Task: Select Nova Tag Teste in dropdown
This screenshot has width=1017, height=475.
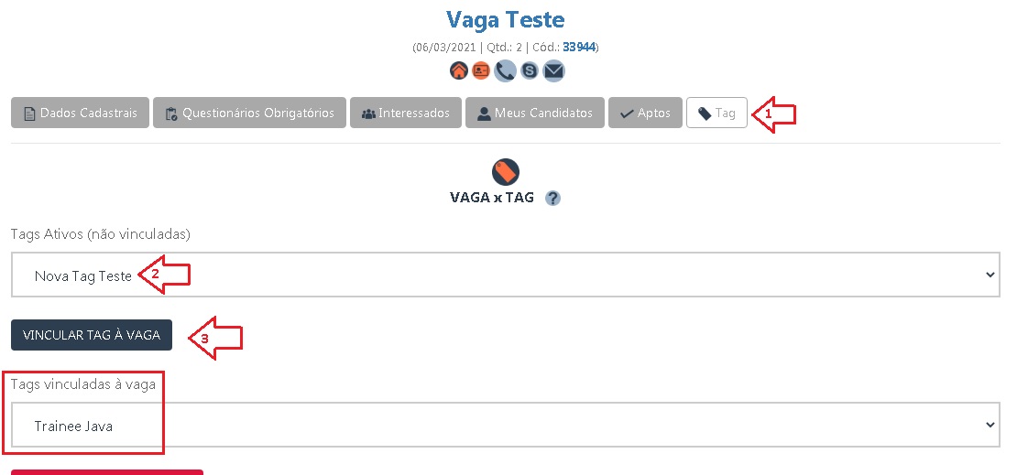Action: tap(505, 275)
